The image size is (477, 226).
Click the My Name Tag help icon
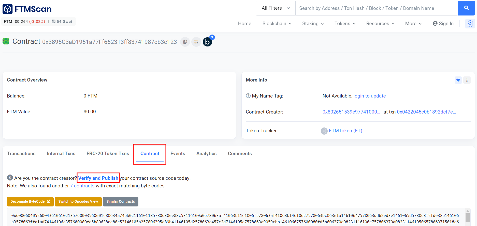click(248, 96)
